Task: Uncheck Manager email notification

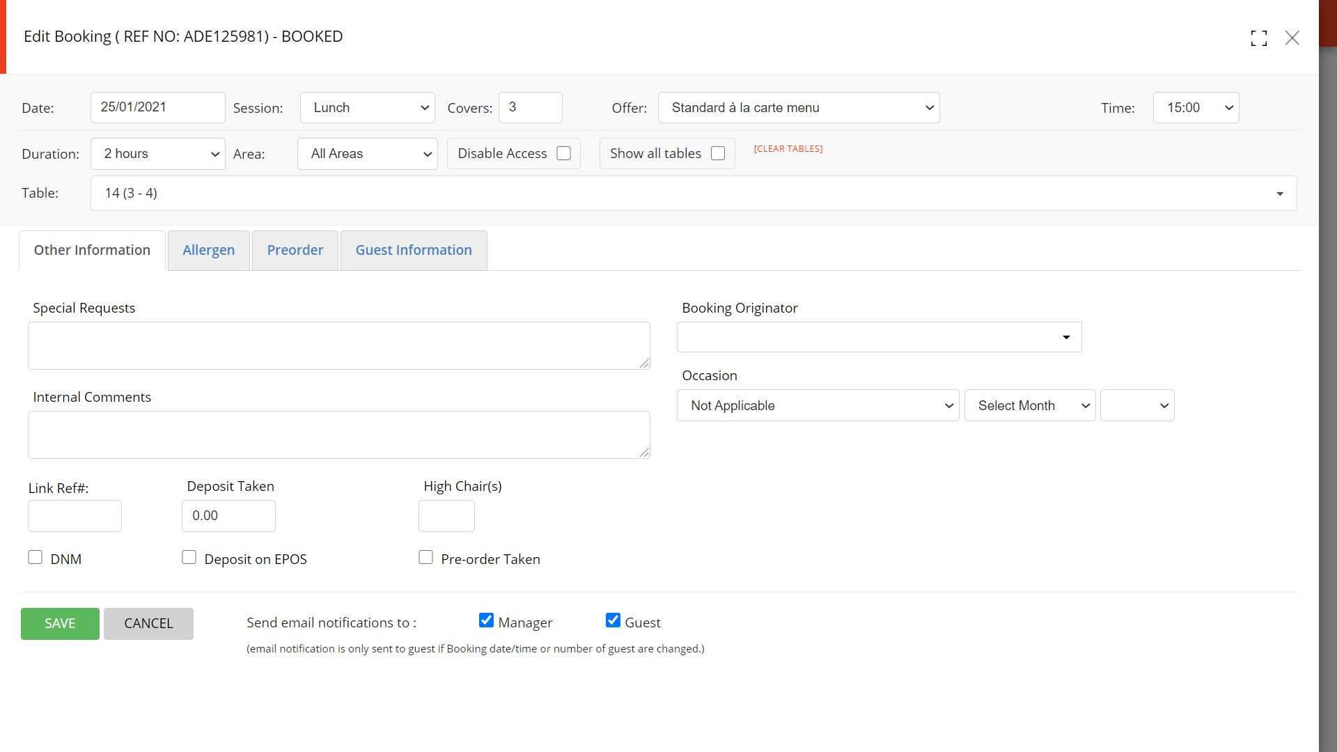Action: pos(486,620)
